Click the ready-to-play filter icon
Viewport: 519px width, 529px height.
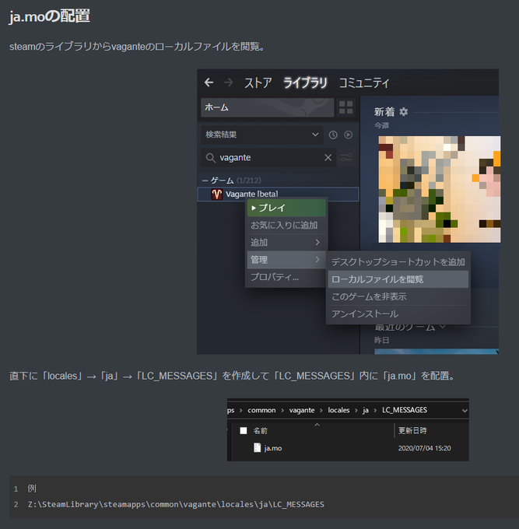pos(349,135)
